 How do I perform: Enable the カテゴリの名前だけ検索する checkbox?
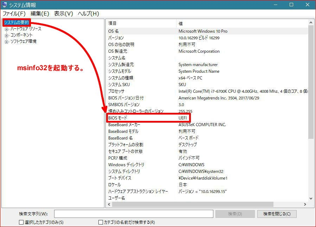point(101,221)
